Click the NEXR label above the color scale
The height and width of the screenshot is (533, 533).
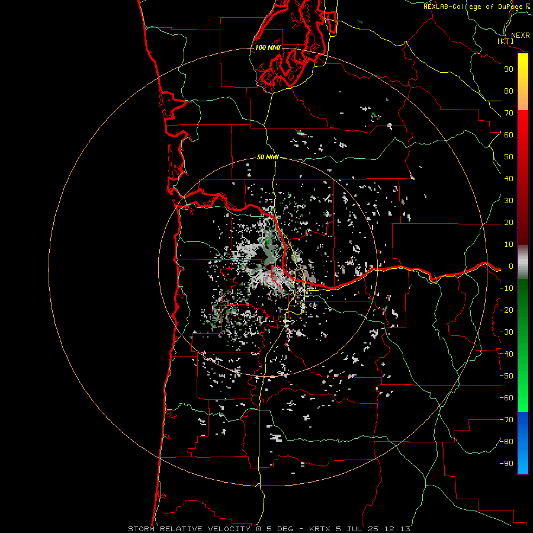coord(521,36)
